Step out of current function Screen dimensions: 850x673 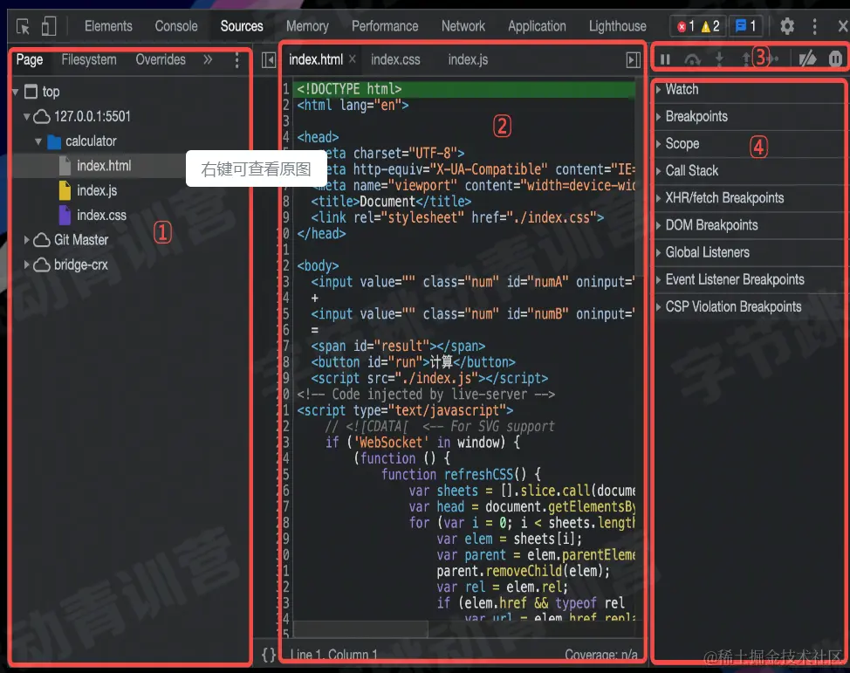746,58
